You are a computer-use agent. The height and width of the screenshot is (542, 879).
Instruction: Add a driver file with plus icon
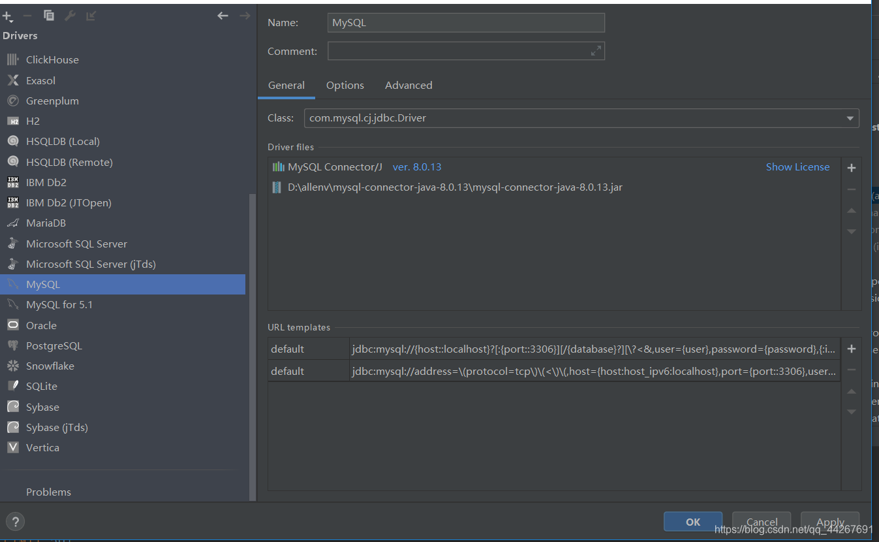coord(851,168)
